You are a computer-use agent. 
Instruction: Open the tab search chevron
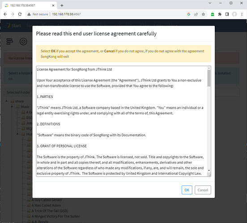(x=210, y=3)
